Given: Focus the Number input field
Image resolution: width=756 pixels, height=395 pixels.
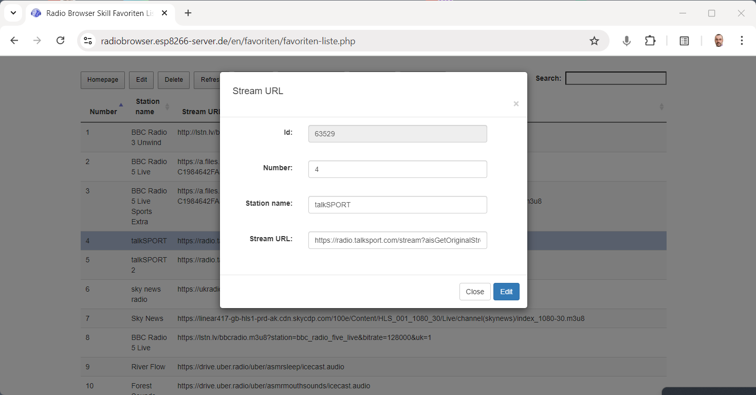Looking at the screenshot, I should click(397, 169).
